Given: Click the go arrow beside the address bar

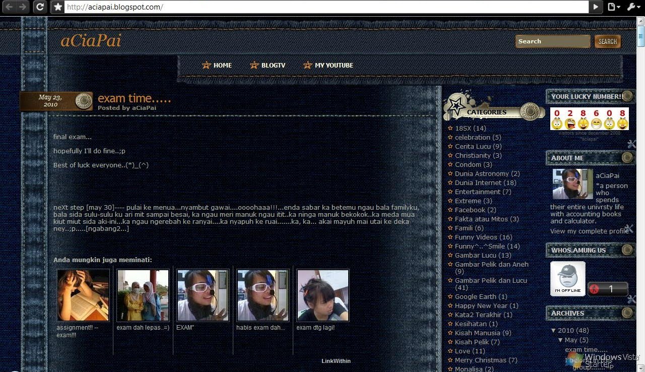Looking at the screenshot, I should pyautogui.click(x=596, y=7).
